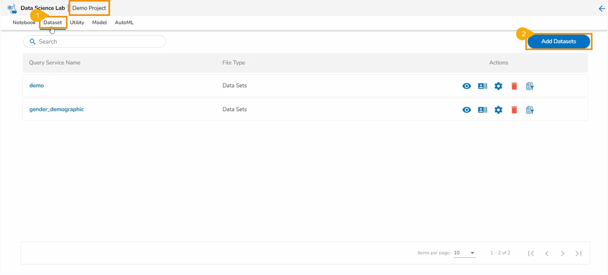The image size is (608, 275).
Task: Click filter document icon for demo dataset
Action: coord(530,86)
